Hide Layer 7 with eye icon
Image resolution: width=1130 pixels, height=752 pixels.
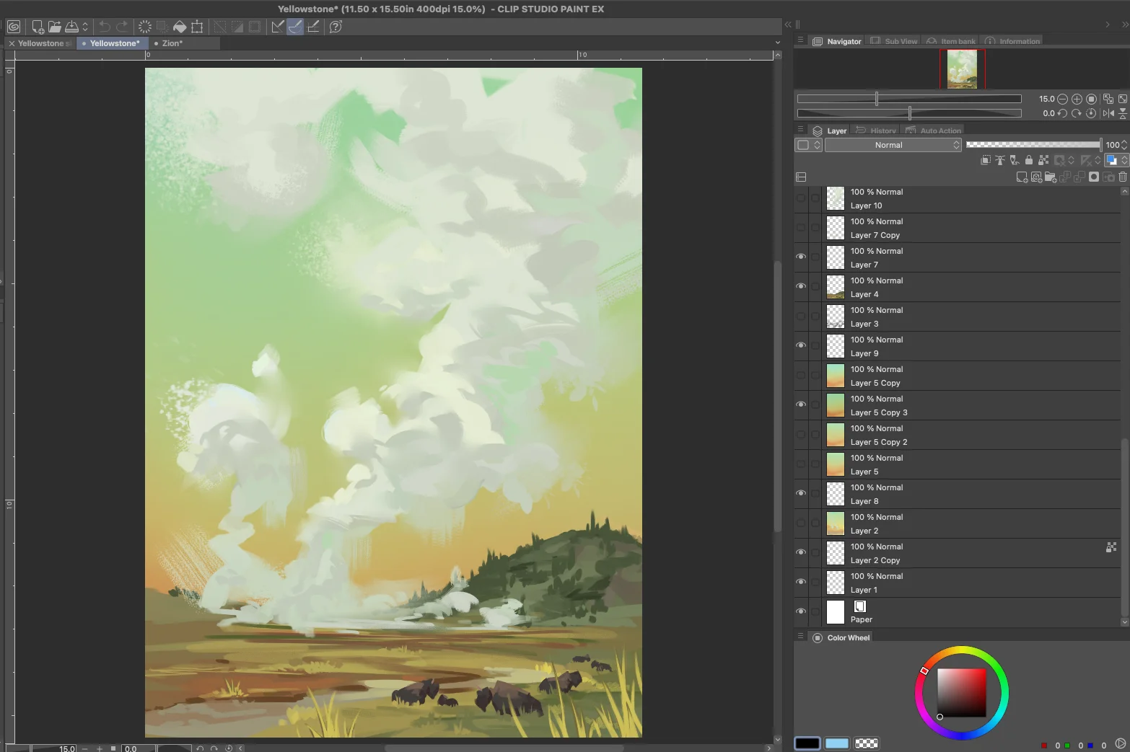(x=801, y=257)
